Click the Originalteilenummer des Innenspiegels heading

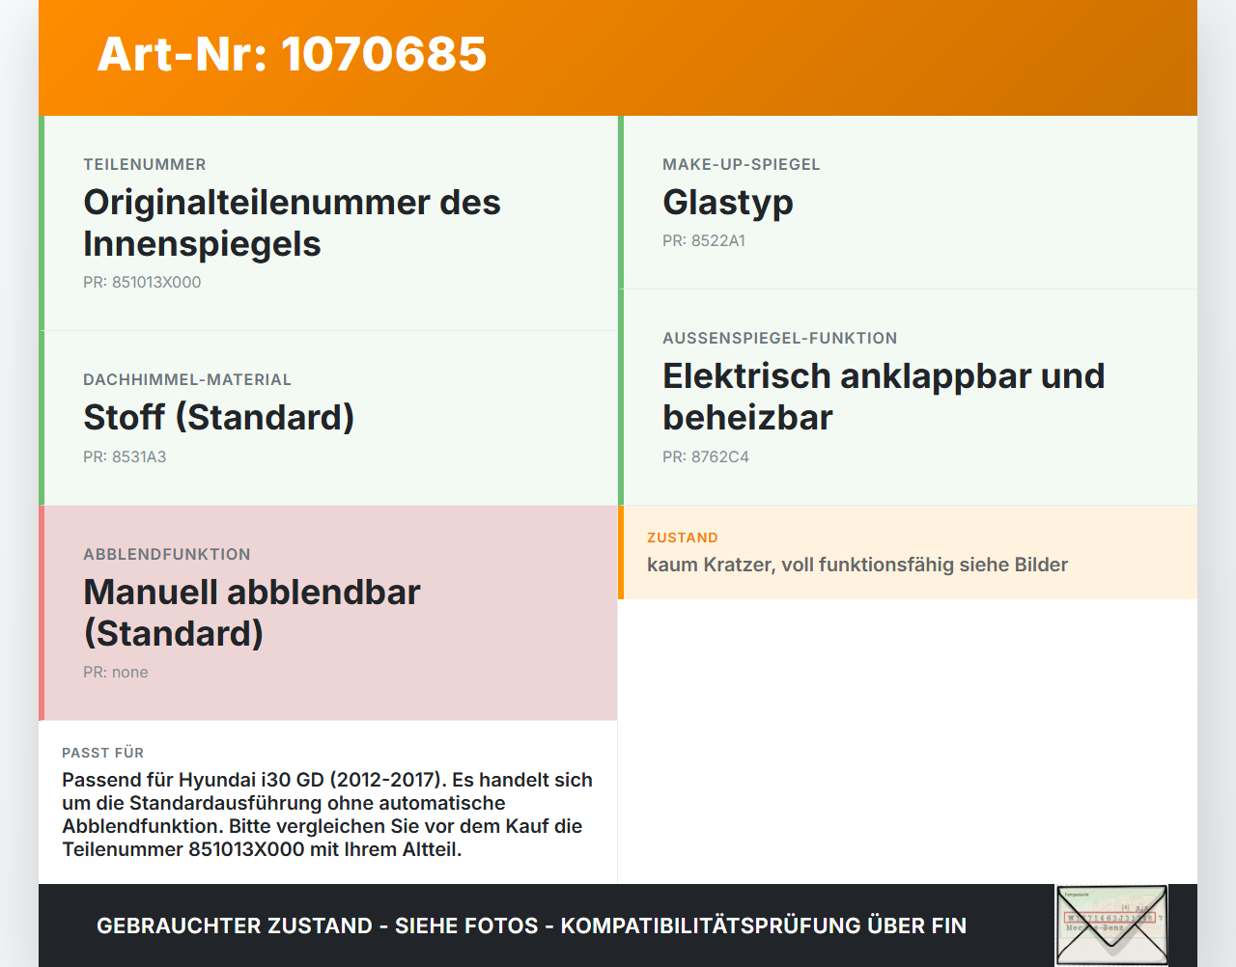click(292, 223)
